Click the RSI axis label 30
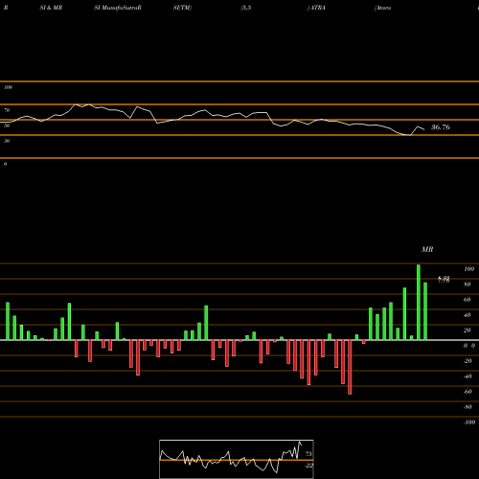The height and width of the screenshot is (479, 479). (7, 141)
